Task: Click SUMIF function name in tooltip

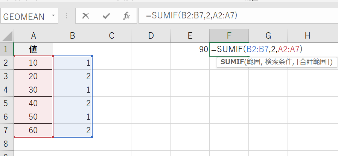Action: pyautogui.click(x=231, y=62)
